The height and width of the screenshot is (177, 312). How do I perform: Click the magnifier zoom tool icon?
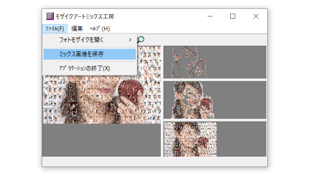coord(141,40)
